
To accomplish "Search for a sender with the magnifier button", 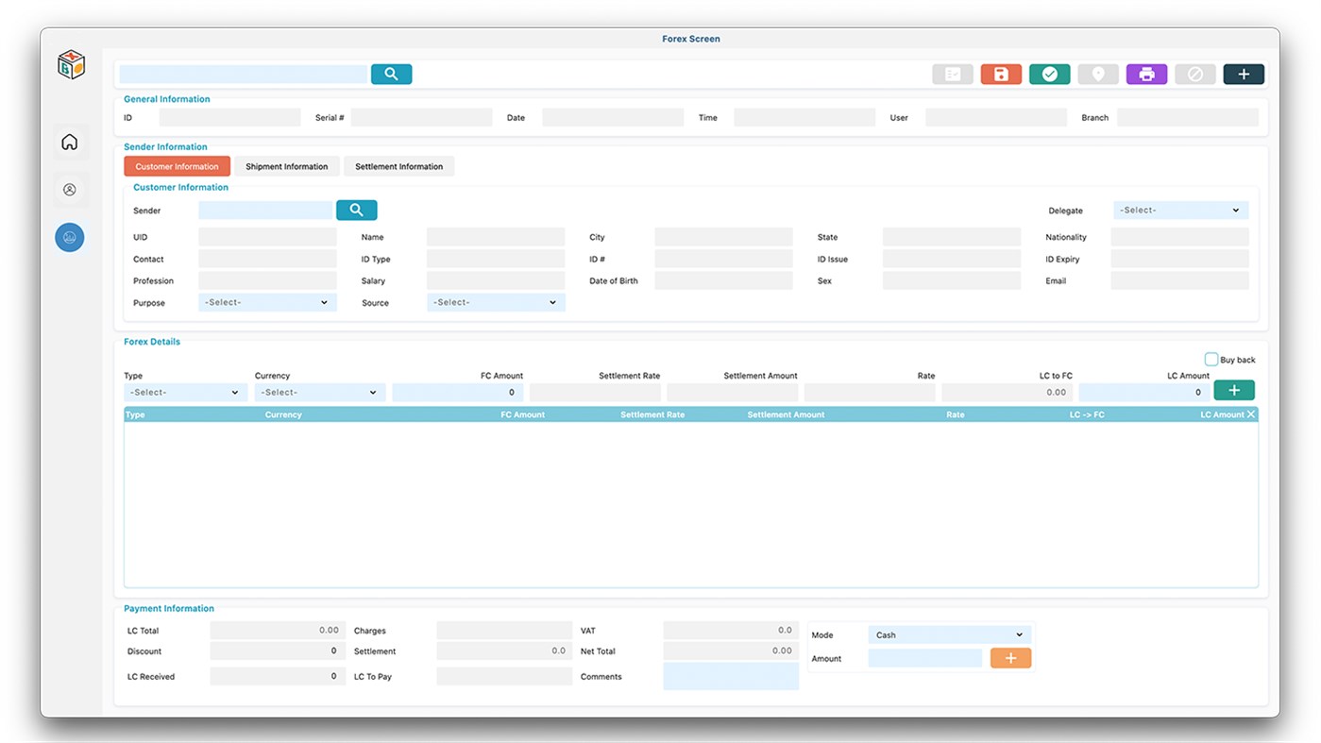I will [356, 210].
